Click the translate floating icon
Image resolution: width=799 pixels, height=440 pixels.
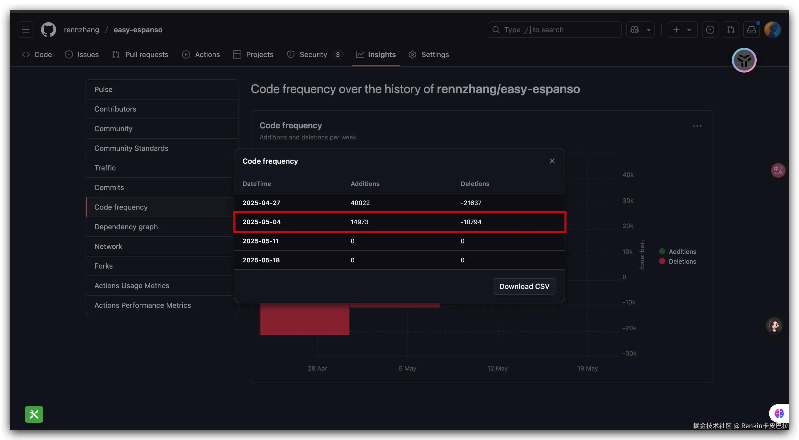tap(778, 170)
